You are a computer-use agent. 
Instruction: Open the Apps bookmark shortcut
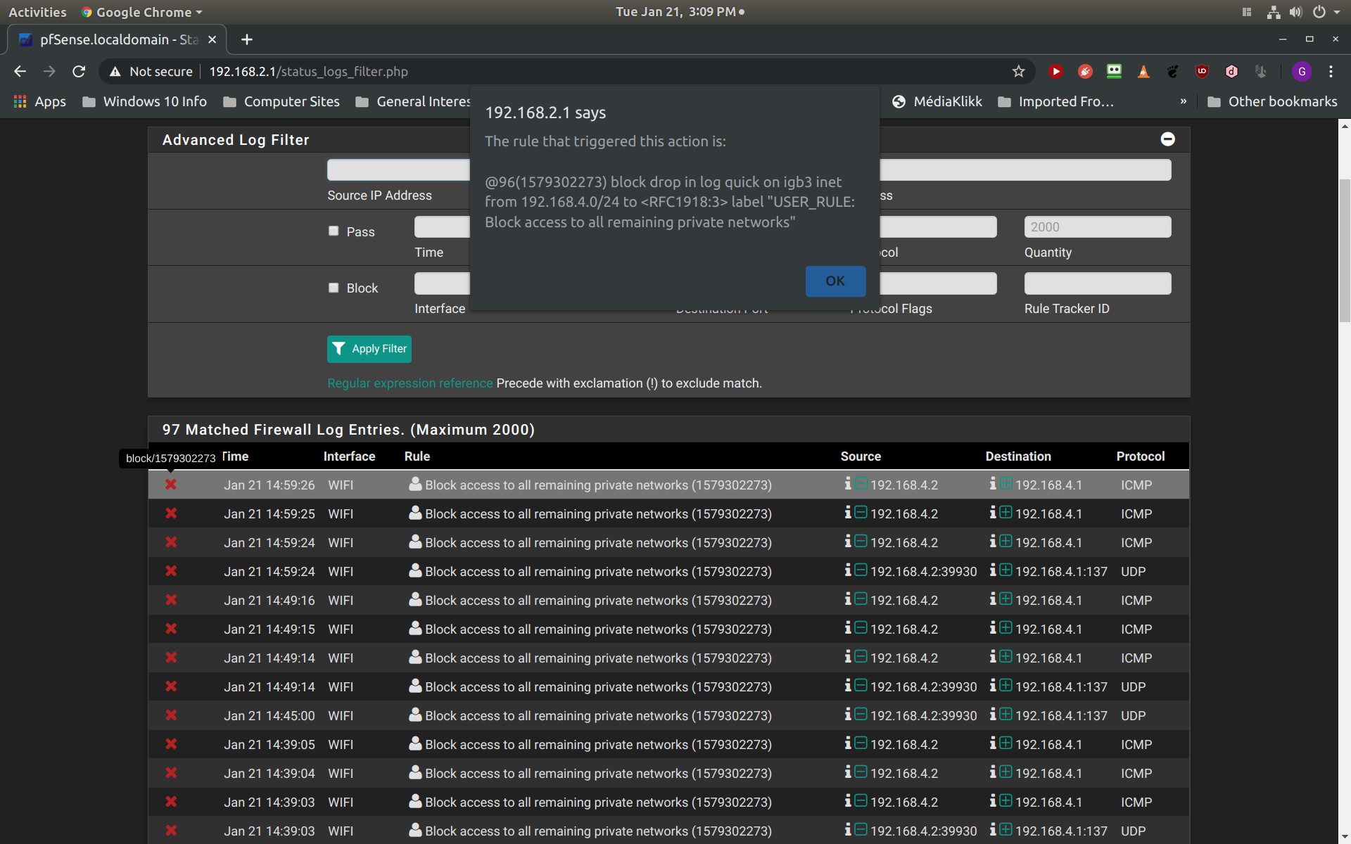40,101
